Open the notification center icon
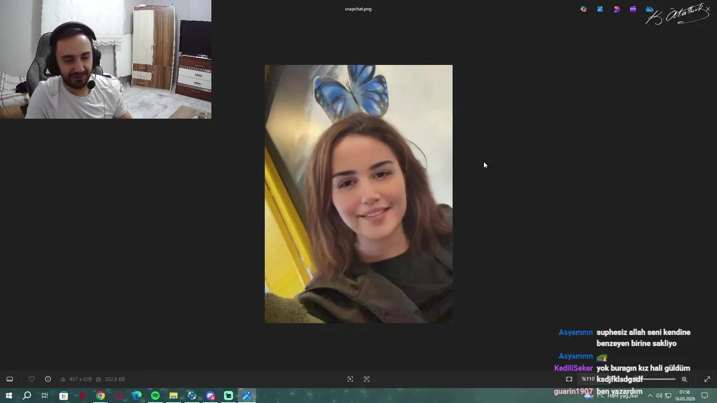Screen dimensions: 717x403 pyautogui.click(x=705, y=396)
